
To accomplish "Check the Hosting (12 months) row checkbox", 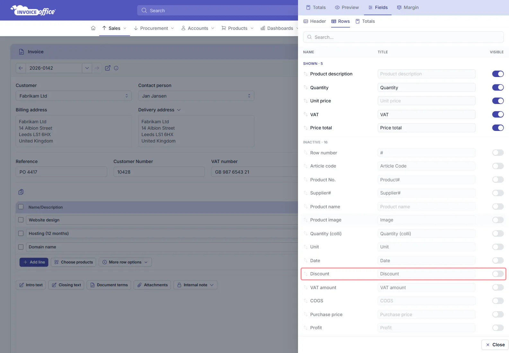I will [x=21, y=233].
